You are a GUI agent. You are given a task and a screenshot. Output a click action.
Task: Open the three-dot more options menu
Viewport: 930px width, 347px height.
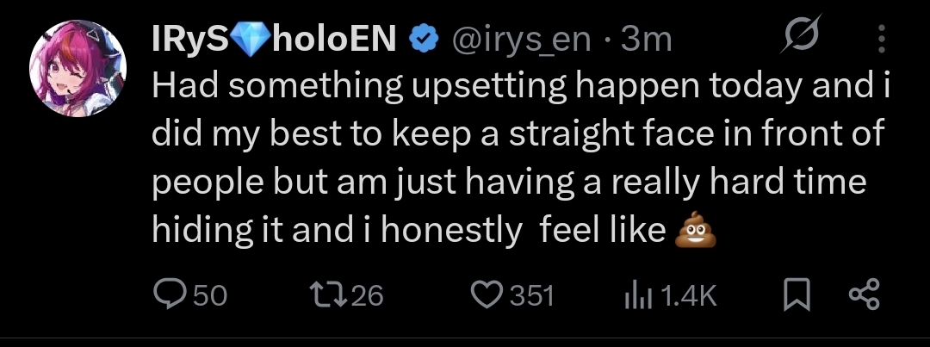[881, 39]
